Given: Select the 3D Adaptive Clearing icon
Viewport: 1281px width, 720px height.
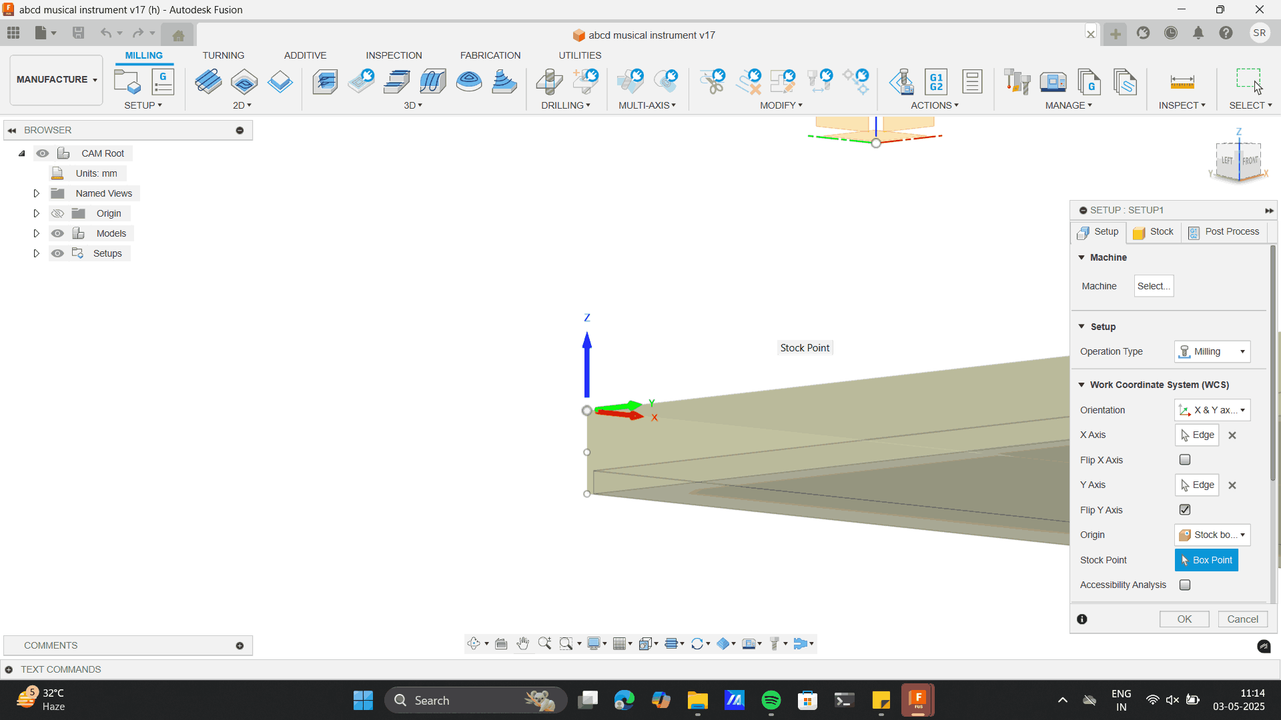Looking at the screenshot, I should (325, 82).
